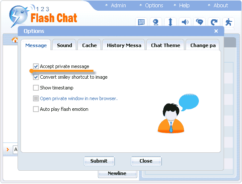Screen dimensions: 242x184
Task: Click Open private window in new browser
Action: 79,98
